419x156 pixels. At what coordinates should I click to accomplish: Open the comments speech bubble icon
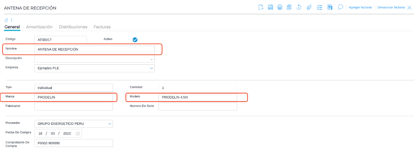pyautogui.click(x=340, y=7)
